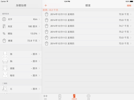
Task: Open the 胸 measurement chevron
Action: [x=39, y=61]
